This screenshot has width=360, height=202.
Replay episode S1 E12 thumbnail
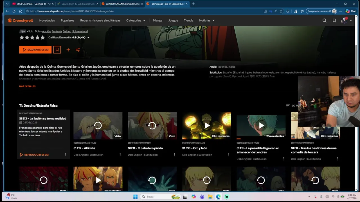pos(98,125)
